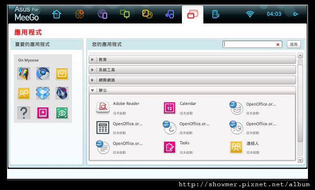Open the yellow People icon in top bar
The height and width of the screenshot is (190, 315).
(147, 14)
